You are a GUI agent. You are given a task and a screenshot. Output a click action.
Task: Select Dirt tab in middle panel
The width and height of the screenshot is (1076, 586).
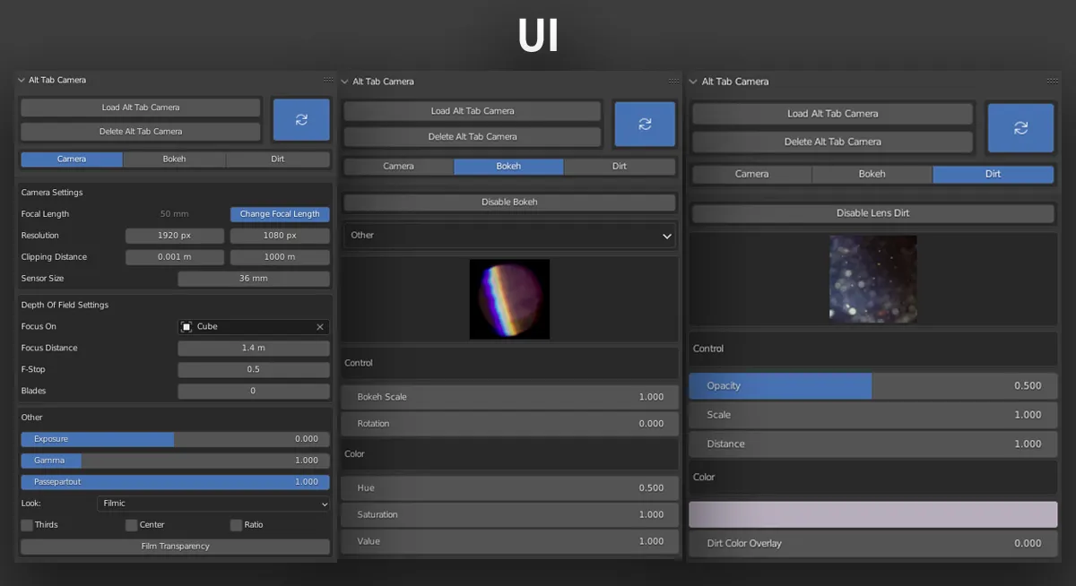point(620,167)
